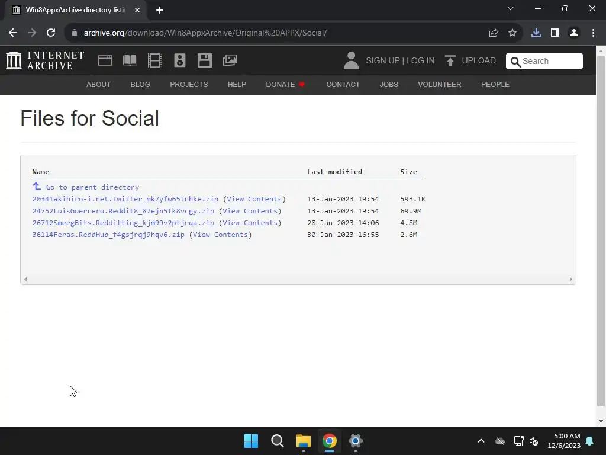View Contents of the Reddit8 zip
This screenshot has width=606, height=455.
pyautogui.click(x=250, y=211)
